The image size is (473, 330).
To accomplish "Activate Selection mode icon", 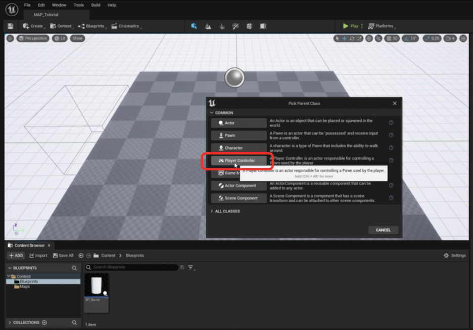I will coord(194,26).
